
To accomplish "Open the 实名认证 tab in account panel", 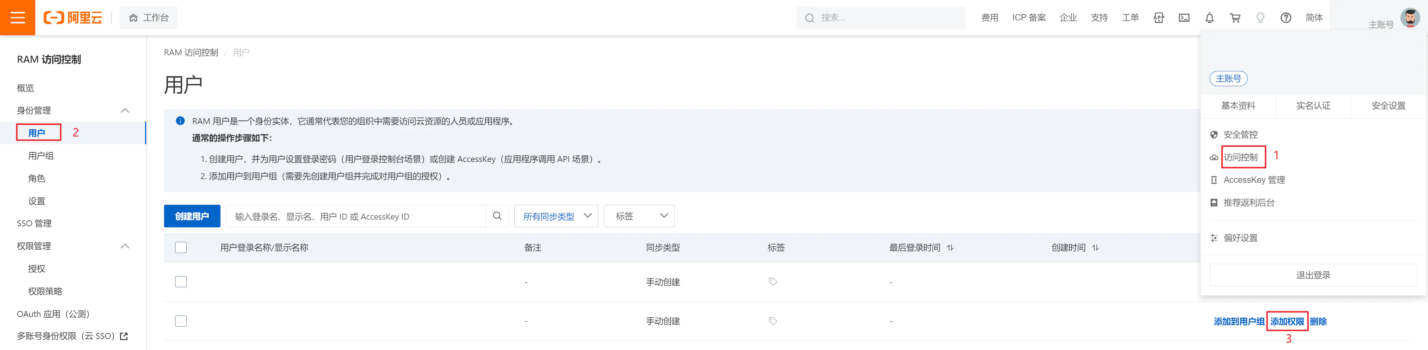I will pos(1313,106).
